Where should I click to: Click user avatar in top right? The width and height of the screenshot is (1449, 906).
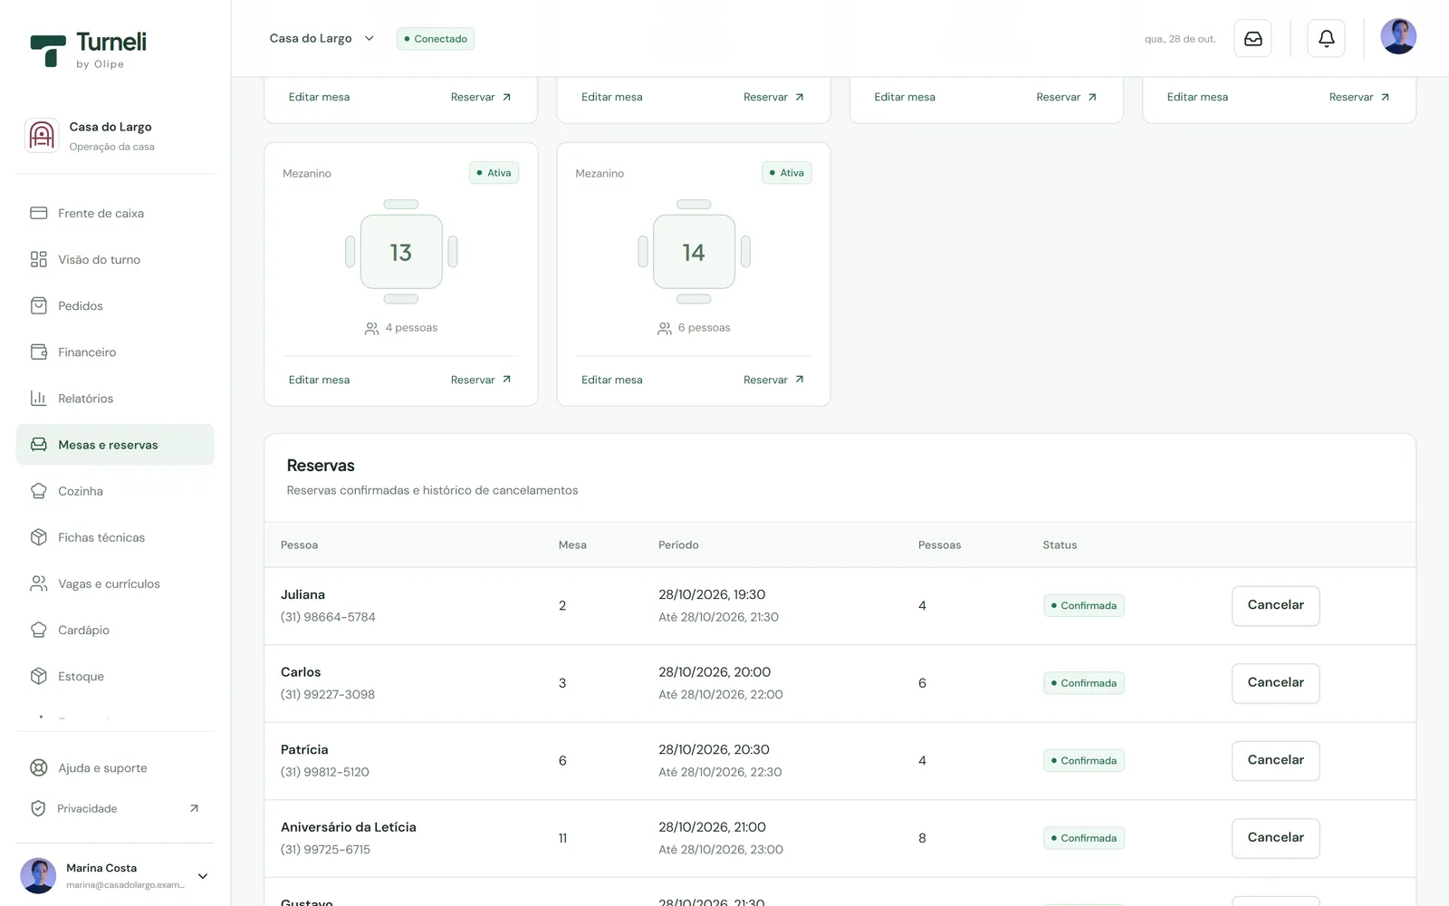tap(1397, 37)
